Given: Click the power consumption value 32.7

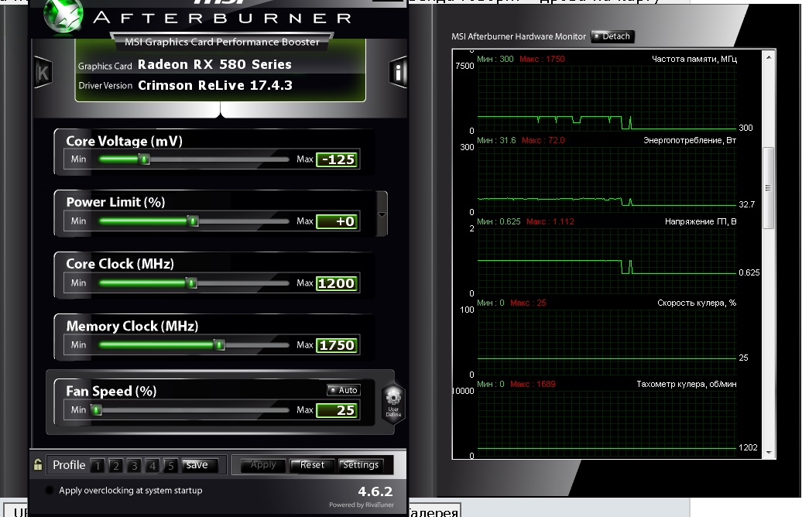Looking at the screenshot, I should (747, 204).
